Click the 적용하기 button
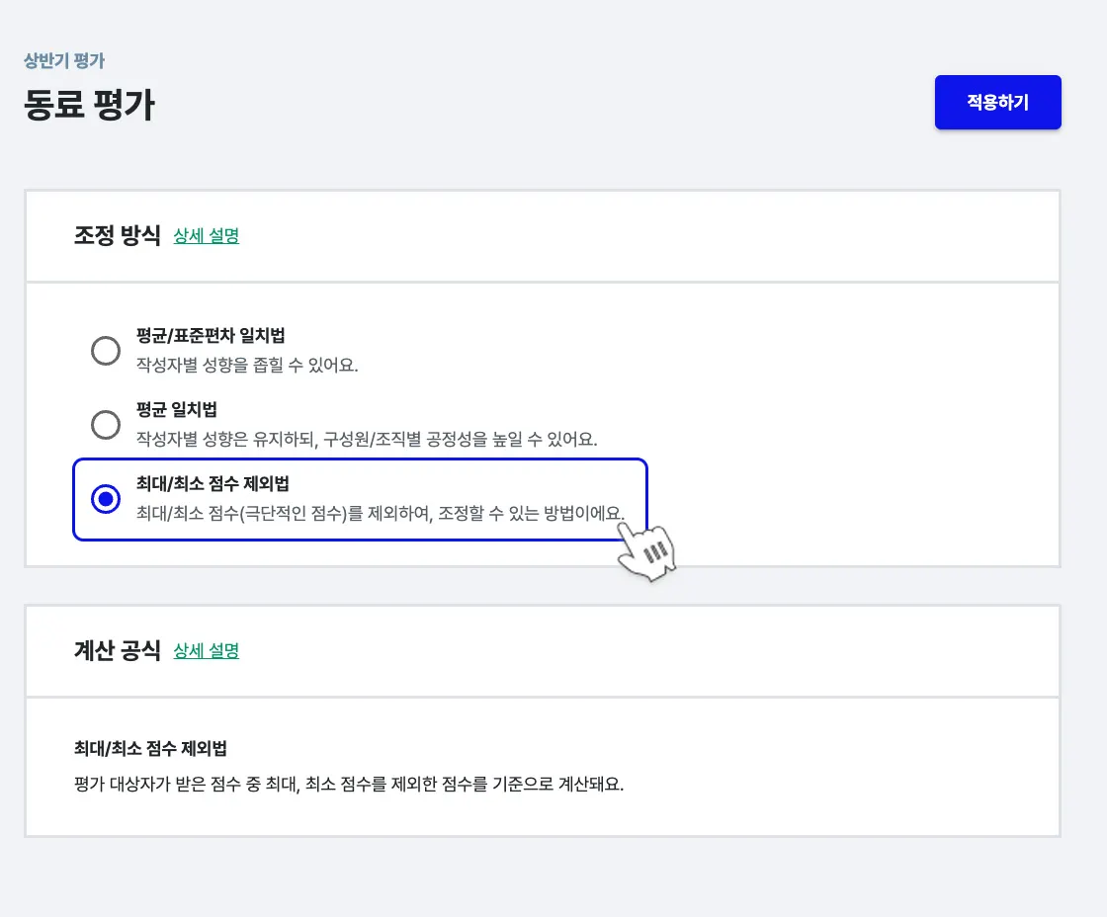Image resolution: width=1107 pixels, height=917 pixels. pyautogui.click(x=997, y=102)
